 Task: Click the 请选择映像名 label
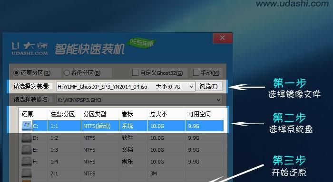pos(32,100)
